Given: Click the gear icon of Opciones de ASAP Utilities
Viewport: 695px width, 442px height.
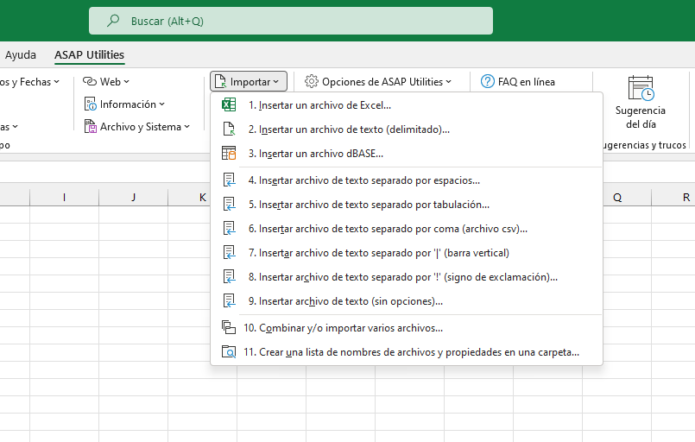Looking at the screenshot, I should (x=312, y=81).
